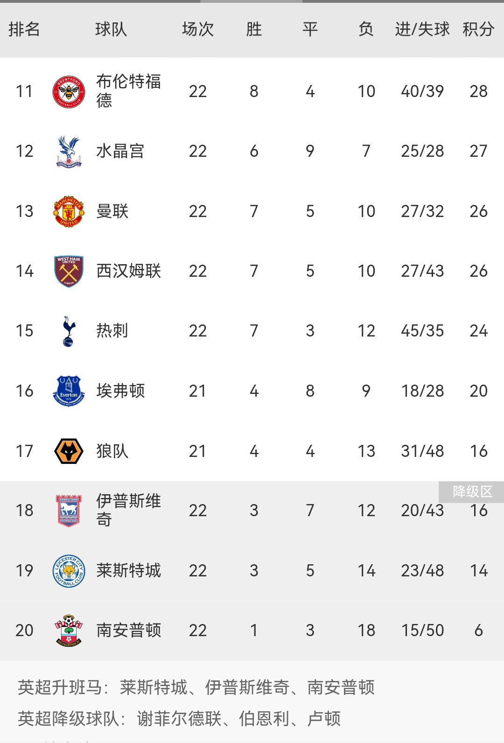Viewport: 504px width, 743px height.
Task: Open the 莱斯特城 team link
Action: (x=129, y=571)
